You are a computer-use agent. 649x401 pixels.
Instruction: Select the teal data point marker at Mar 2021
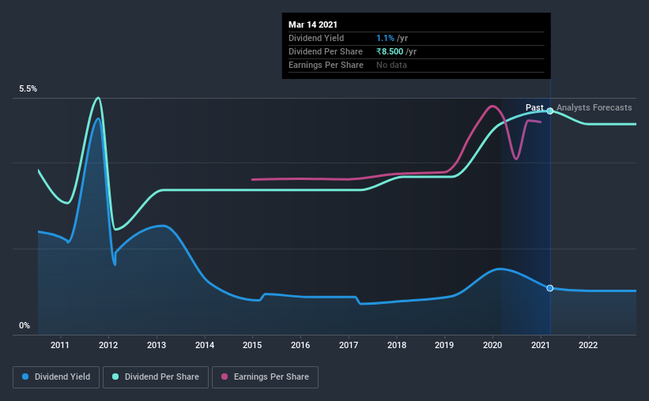point(549,111)
